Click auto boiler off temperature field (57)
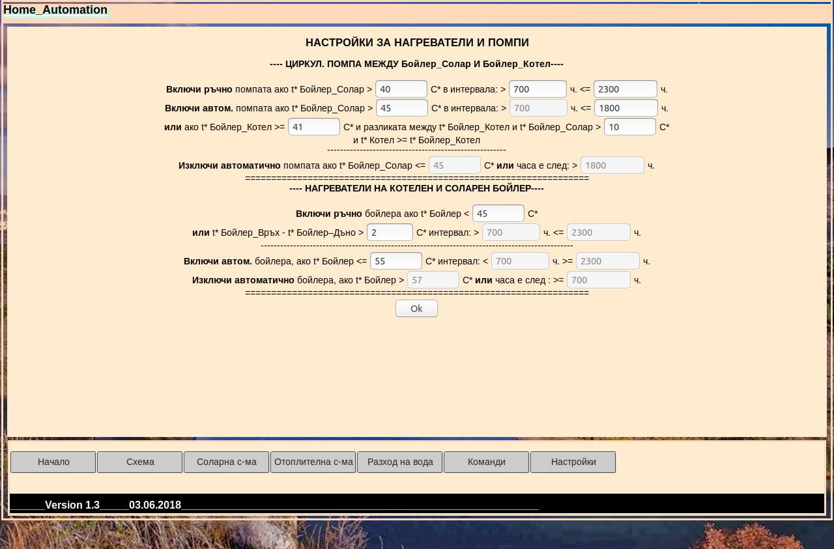This screenshot has width=834, height=549. pyautogui.click(x=433, y=280)
